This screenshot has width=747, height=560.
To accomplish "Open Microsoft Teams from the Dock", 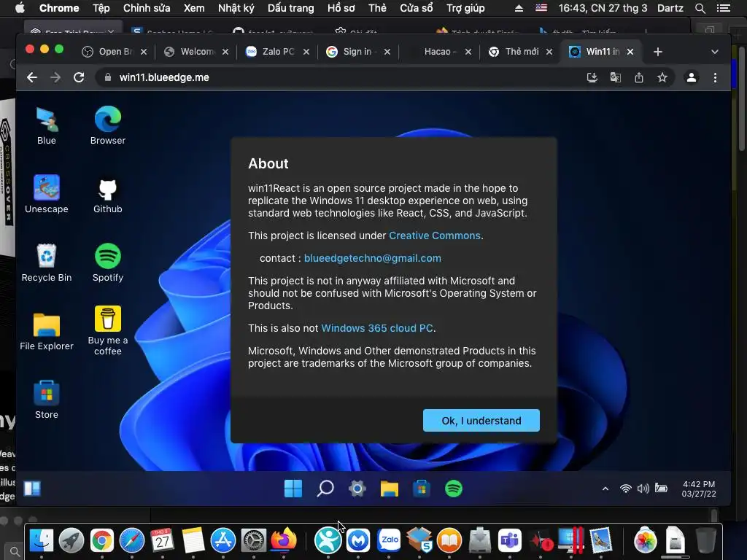I will 510,541.
